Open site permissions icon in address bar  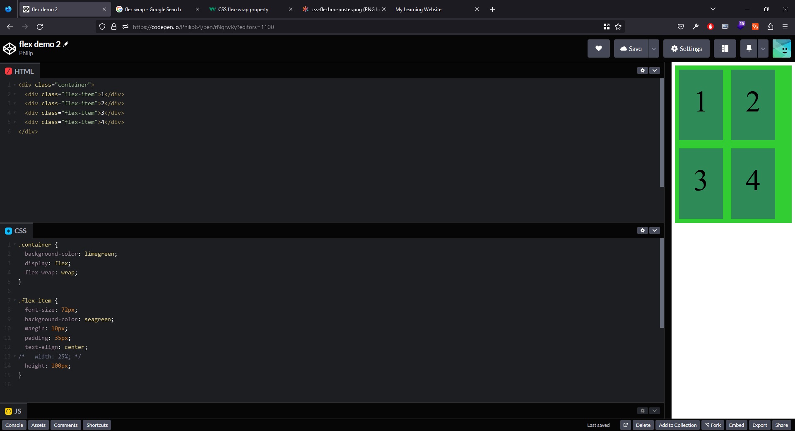click(125, 27)
